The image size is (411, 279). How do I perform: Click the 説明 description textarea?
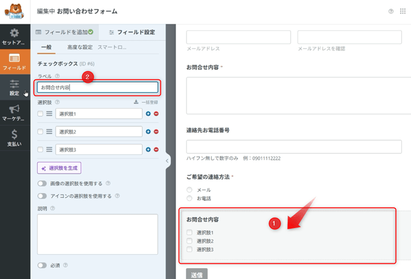pyautogui.click(x=97, y=234)
